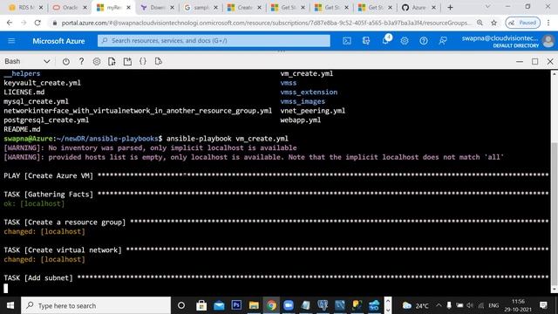Bookmark this page star icon

pyautogui.click(x=494, y=23)
